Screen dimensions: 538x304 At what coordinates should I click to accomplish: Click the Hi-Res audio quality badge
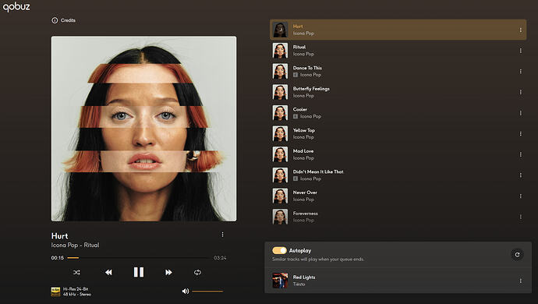[x=55, y=292]
